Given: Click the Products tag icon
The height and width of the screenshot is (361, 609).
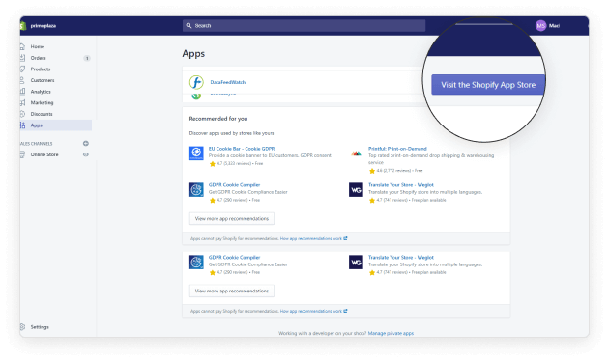Looking at the screenshot, I should tap(22, 69).
